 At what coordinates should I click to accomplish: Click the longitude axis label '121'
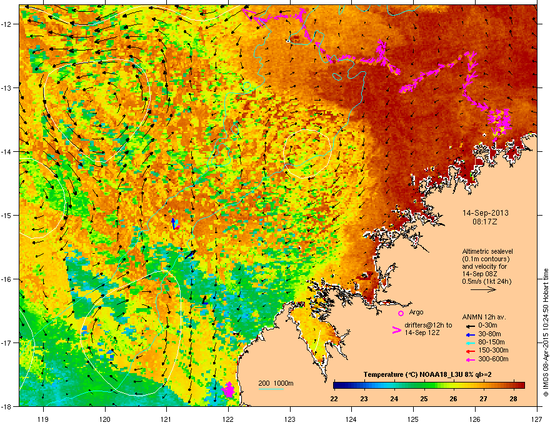pyautogui.click(x=166, y=419)
